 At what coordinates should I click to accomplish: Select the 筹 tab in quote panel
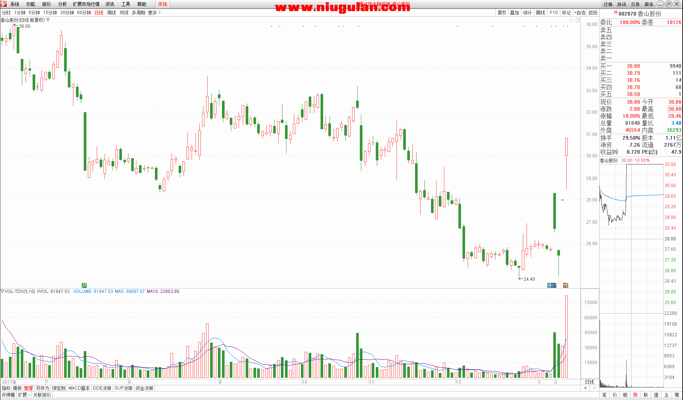tap(677, 395)
